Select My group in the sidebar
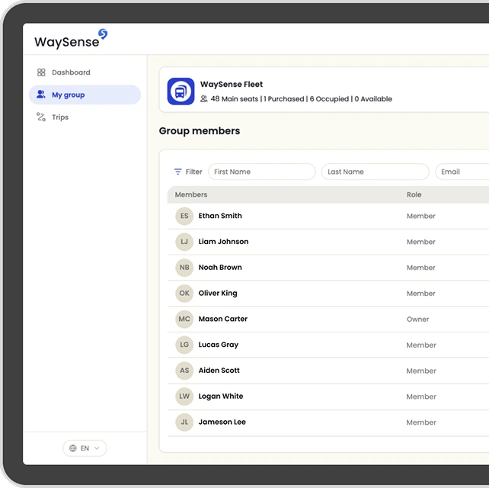This screenshot has width=489, height=488. click(85, 95)
